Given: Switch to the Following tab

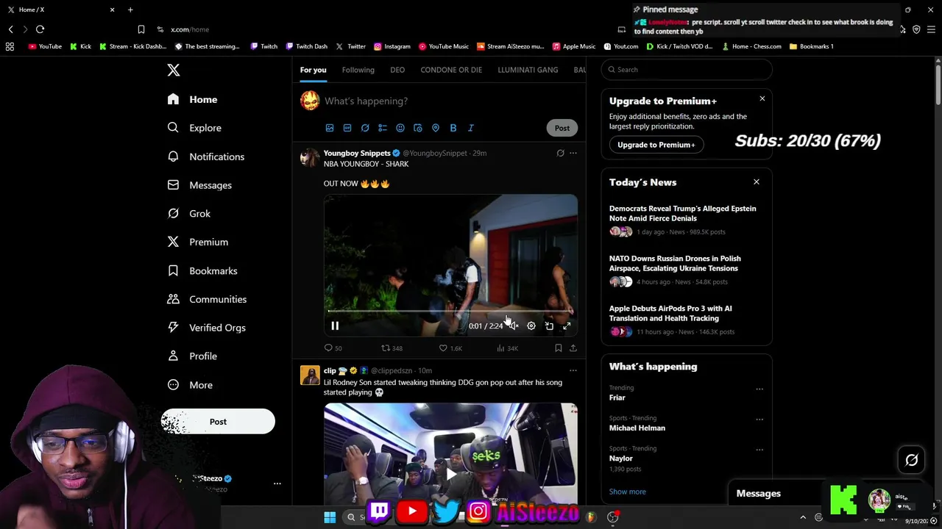Looking at the screenshot, I should point(358,70).
